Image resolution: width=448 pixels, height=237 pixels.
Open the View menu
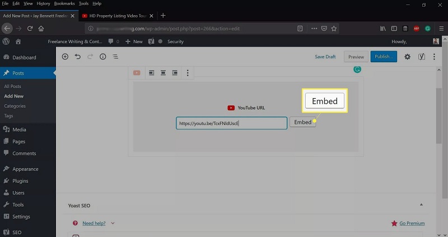pos(28,3)
